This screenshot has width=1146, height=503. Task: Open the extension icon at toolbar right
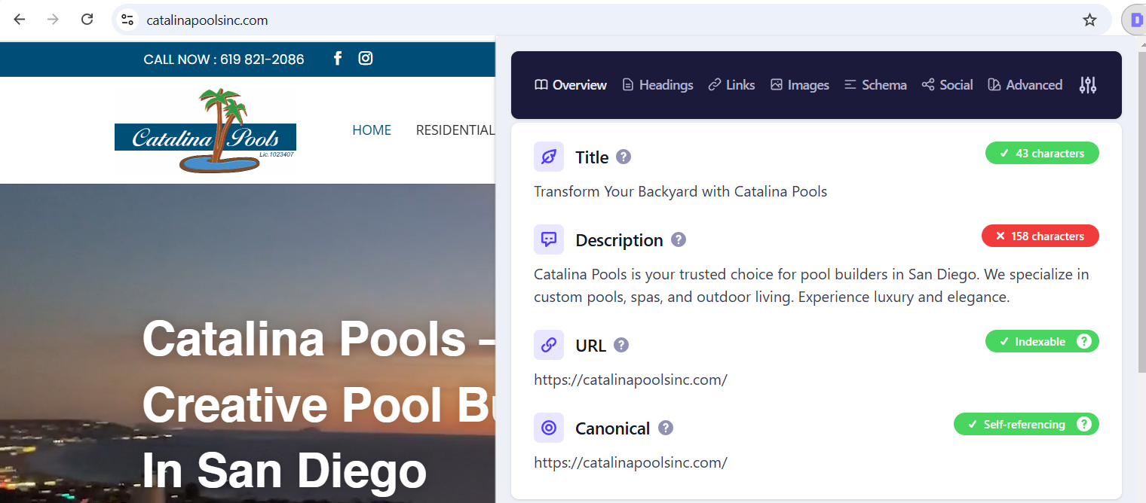[1135, 20]
